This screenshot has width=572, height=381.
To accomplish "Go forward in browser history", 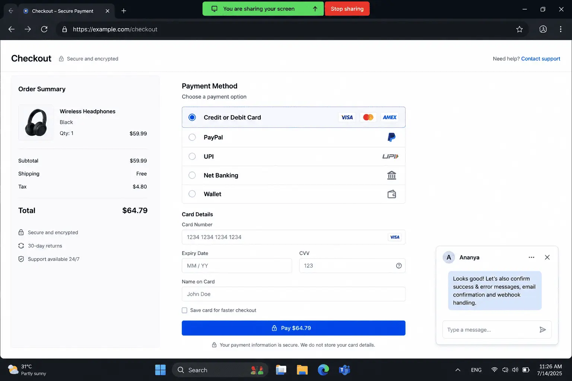I will [28, 29].
